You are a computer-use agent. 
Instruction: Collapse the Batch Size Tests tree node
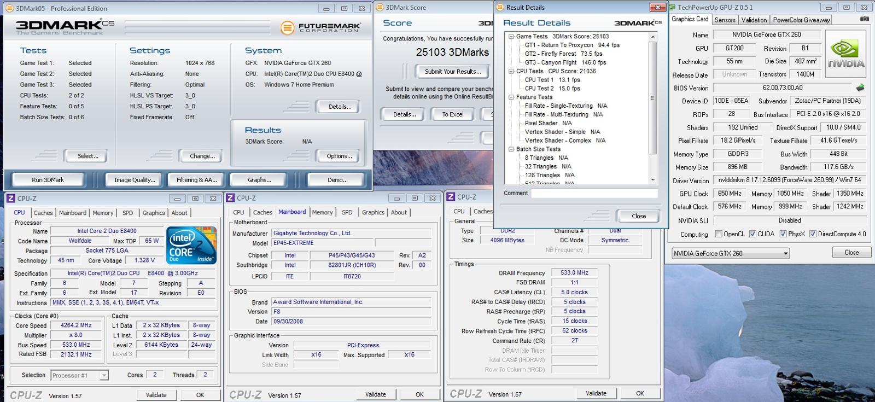(x=511, y=149)
